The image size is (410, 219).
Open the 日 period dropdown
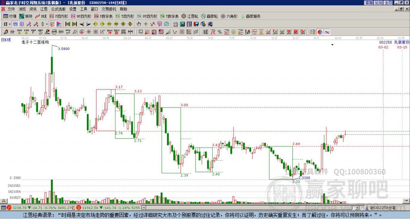pyautogui.click(x=7, y=24)
